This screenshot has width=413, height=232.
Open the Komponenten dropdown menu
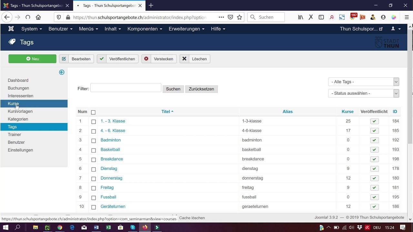[x=145, y=29]
